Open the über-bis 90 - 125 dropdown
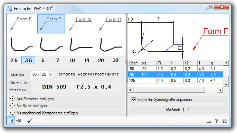Viewport: 237px width, 133px height. point(50,74)
